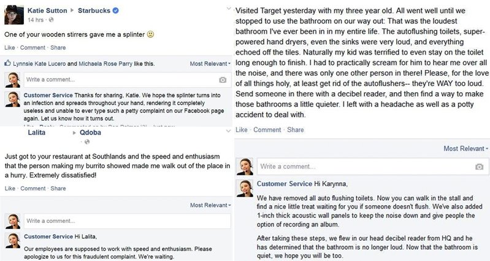This screenshot has width=490, height=261.
Task: Comment on the Target bathroom post
Action: tap(267, 130)
